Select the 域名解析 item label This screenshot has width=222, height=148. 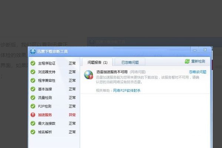point(45,132)
